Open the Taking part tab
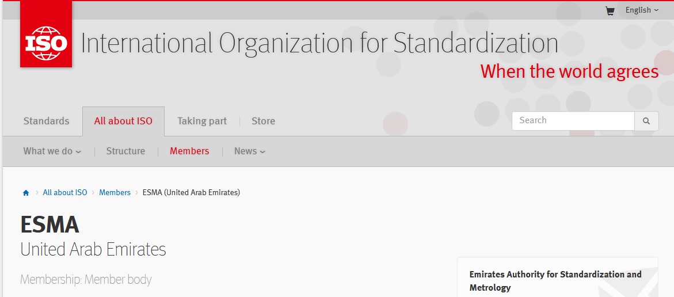 202,121
